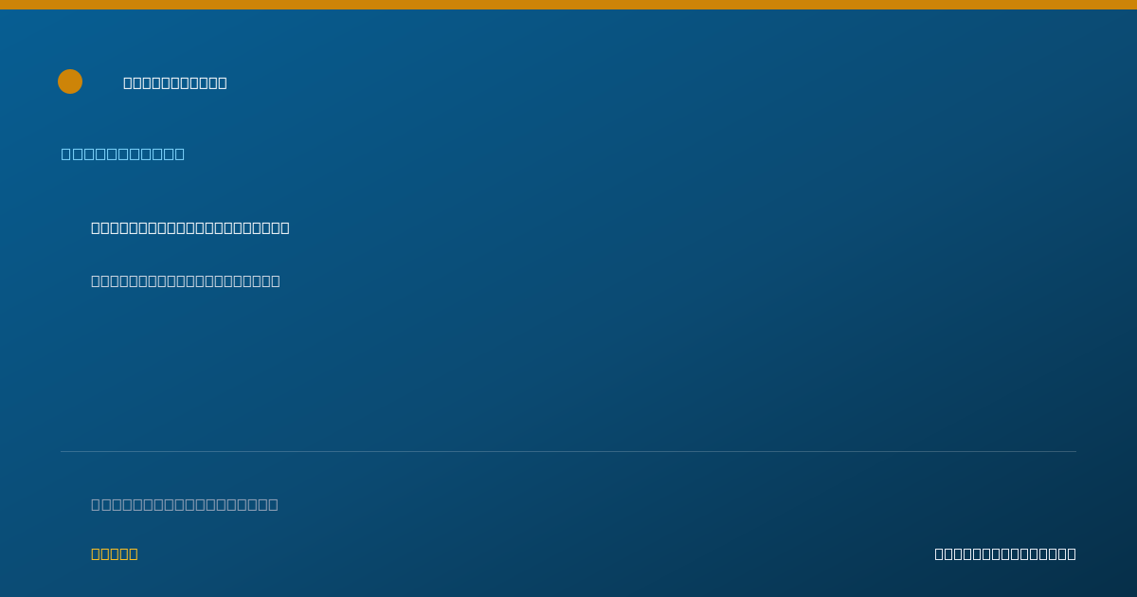The width and height of the screenshot is (1137, 597).
Task: Click the second white description line
Action: (186, 280)
